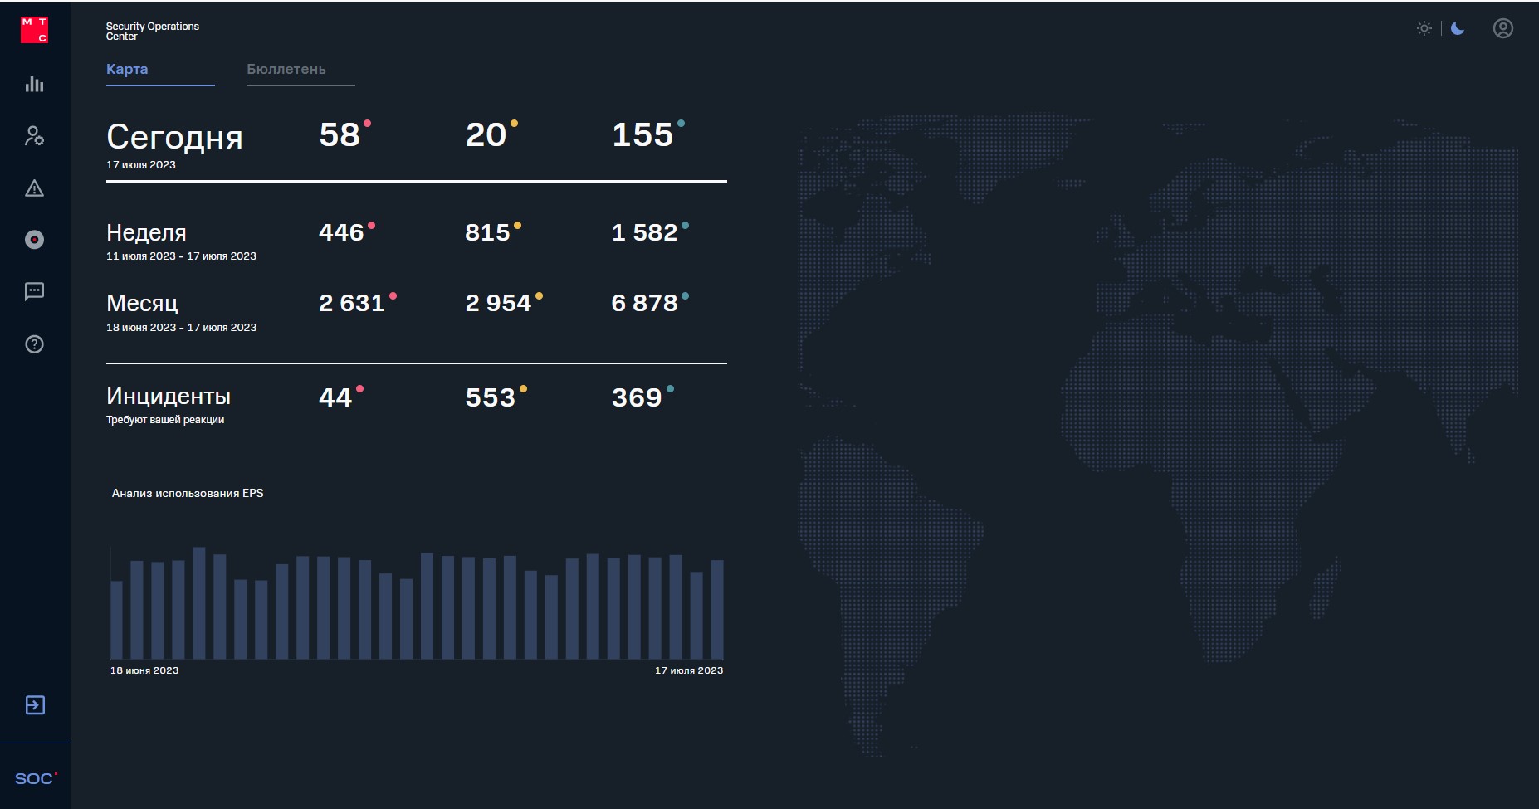This screenshot has height=809, width=1539.
Task: Open the user settings icon in sidebar
Action: click(34, 135)
